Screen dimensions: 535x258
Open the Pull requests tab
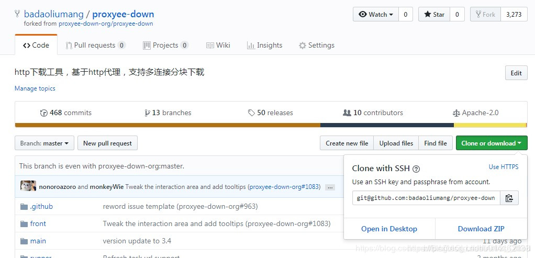click(x=95, y=45)
